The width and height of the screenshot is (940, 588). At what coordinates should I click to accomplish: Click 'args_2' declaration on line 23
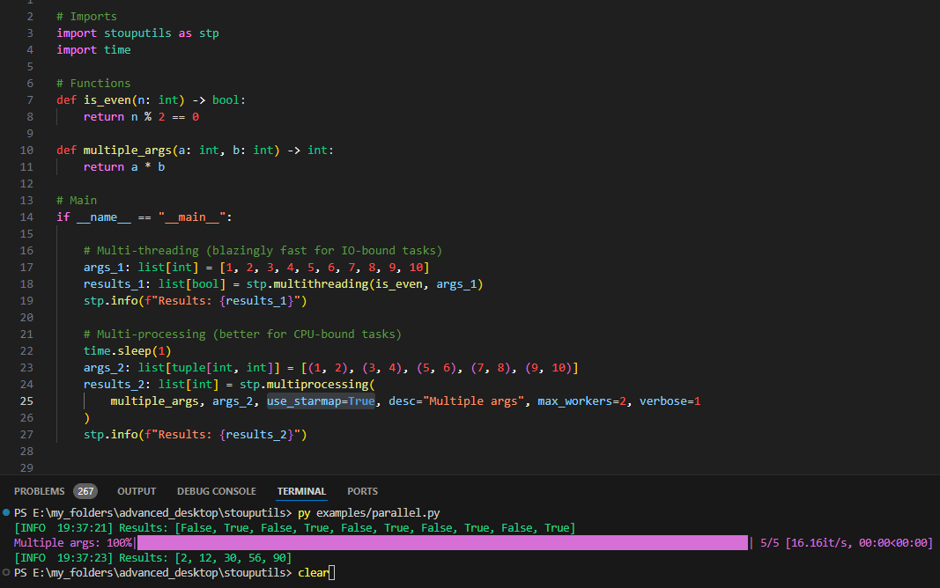pyautogui.click(x=104, y=368)
